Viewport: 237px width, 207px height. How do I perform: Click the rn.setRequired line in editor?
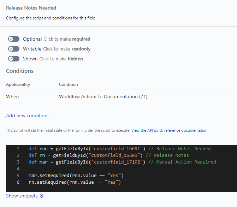tap(75, 182)
